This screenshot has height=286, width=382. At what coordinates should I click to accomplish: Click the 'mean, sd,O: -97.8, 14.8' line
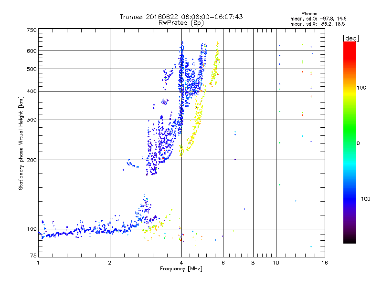tap(318, 19)
